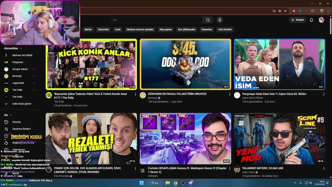
Task: Open the black cat-face extension icon
Action: (x=306, y=11)
